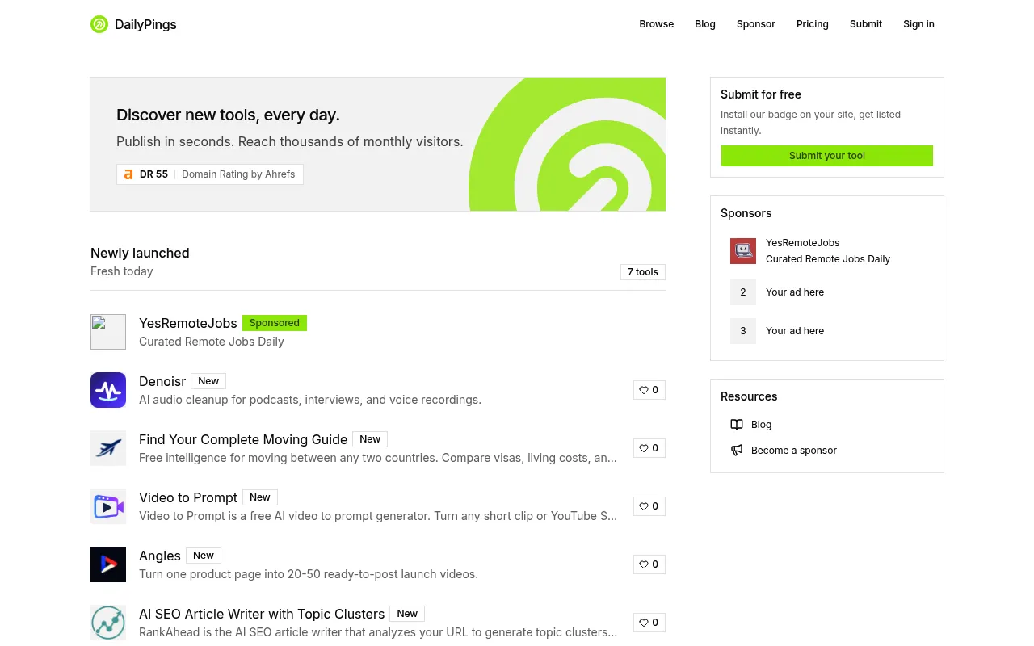Open Become a sponsor link

794,451
